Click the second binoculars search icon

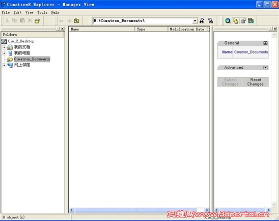tap(210, 21)
